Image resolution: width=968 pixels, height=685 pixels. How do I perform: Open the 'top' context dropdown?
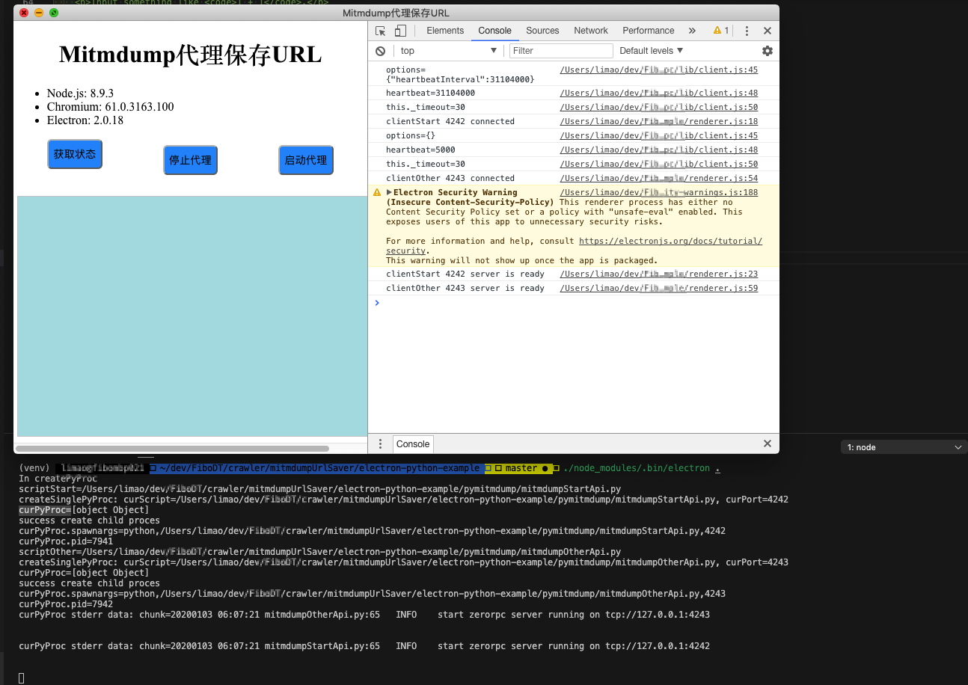point(449,51)
